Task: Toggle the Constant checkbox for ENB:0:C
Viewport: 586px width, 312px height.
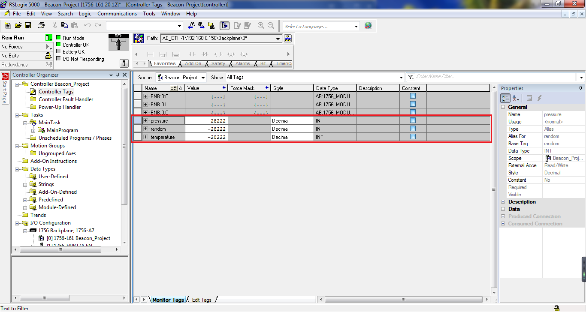Action: click(413, 96)
